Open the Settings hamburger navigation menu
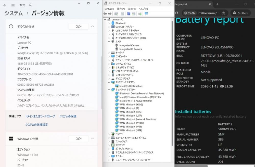Image resolution: width=255 pixels, height=167 pixels. [x=13, y=5]
